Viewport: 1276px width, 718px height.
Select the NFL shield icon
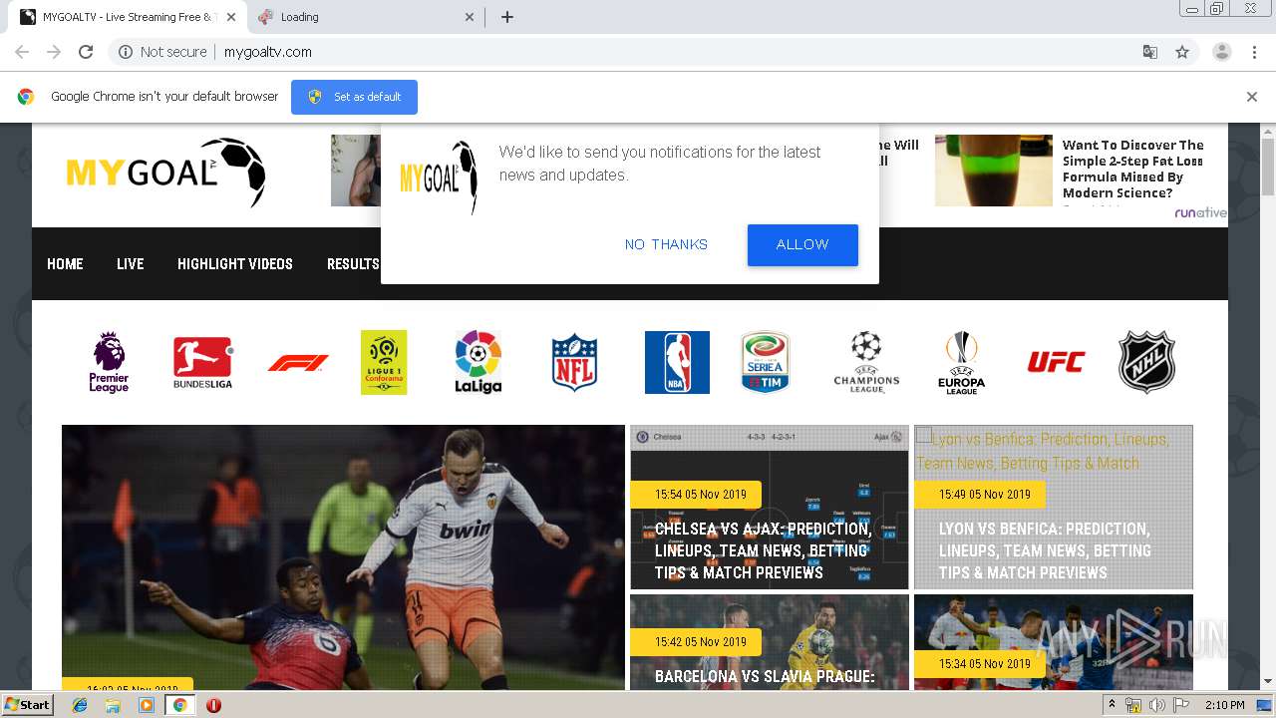(x=574, y=362)
